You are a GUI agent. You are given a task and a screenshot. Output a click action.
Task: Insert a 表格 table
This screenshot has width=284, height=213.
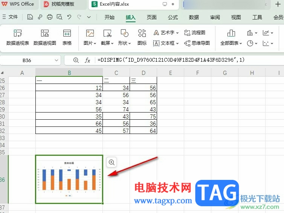(67, 38)
